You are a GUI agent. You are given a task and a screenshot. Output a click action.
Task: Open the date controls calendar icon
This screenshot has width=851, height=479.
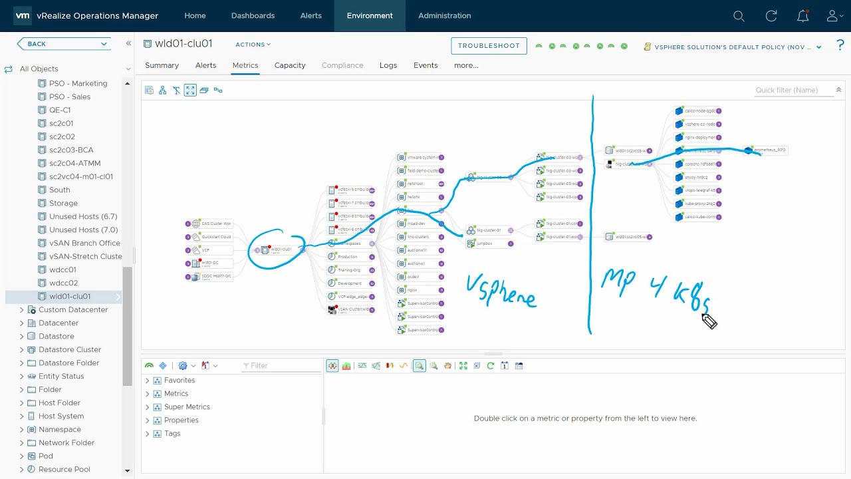pyautogui.click(x=505, y=366)
